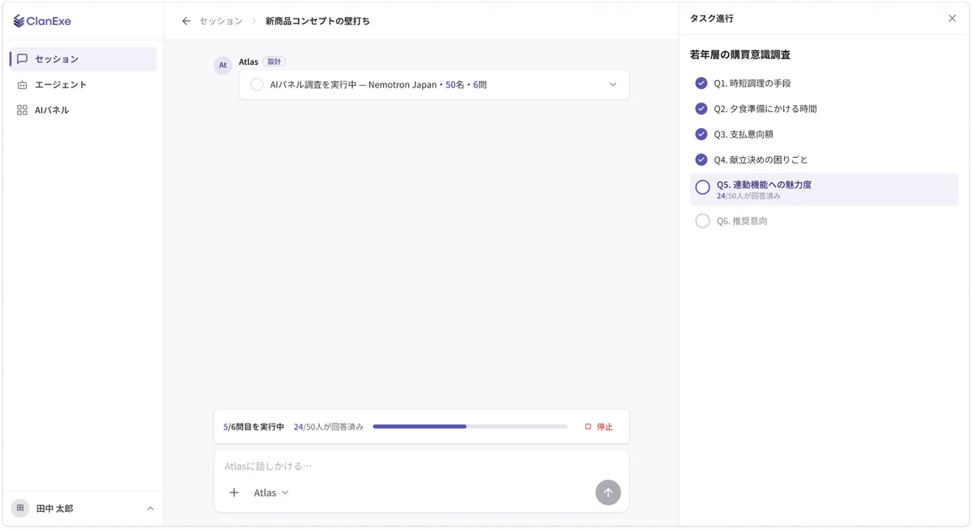Screen dimensions: 972x529
Task: Select the Q4. 献立決めの困りごと label
Action: tap(761, 160)
